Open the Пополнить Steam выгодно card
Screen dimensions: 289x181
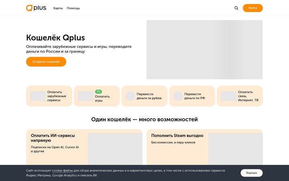coord(205,147)
